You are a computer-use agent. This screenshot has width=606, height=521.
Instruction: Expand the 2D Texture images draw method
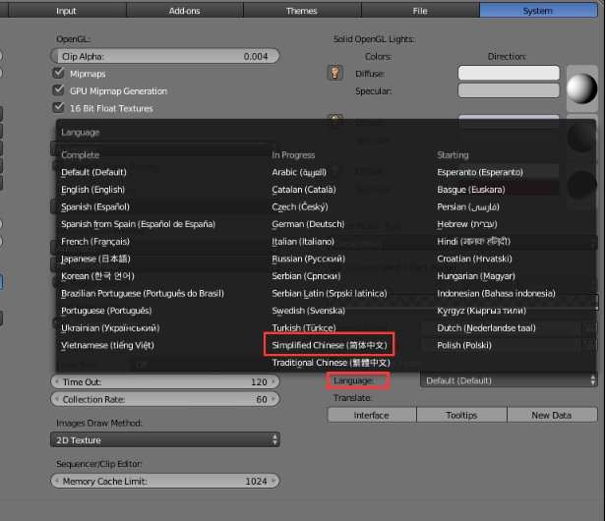(165, 439)
